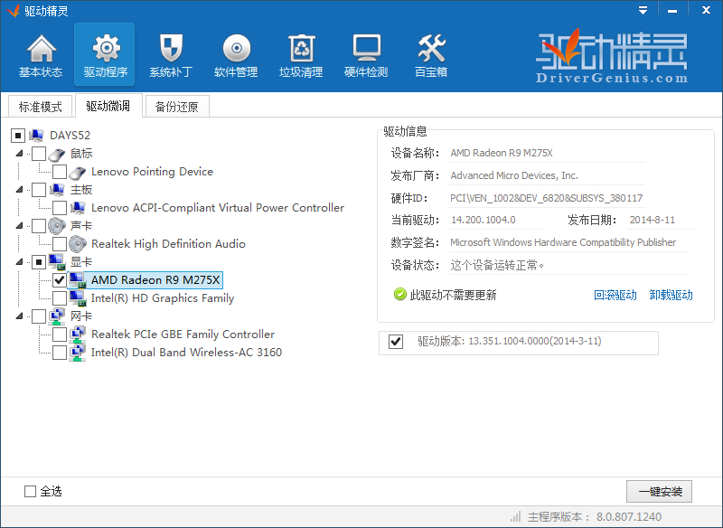Image resolution: width=723 pixels, height=528 pixels.
Task: Click the 一键安装 button
Action: click(x=660, y=492)
